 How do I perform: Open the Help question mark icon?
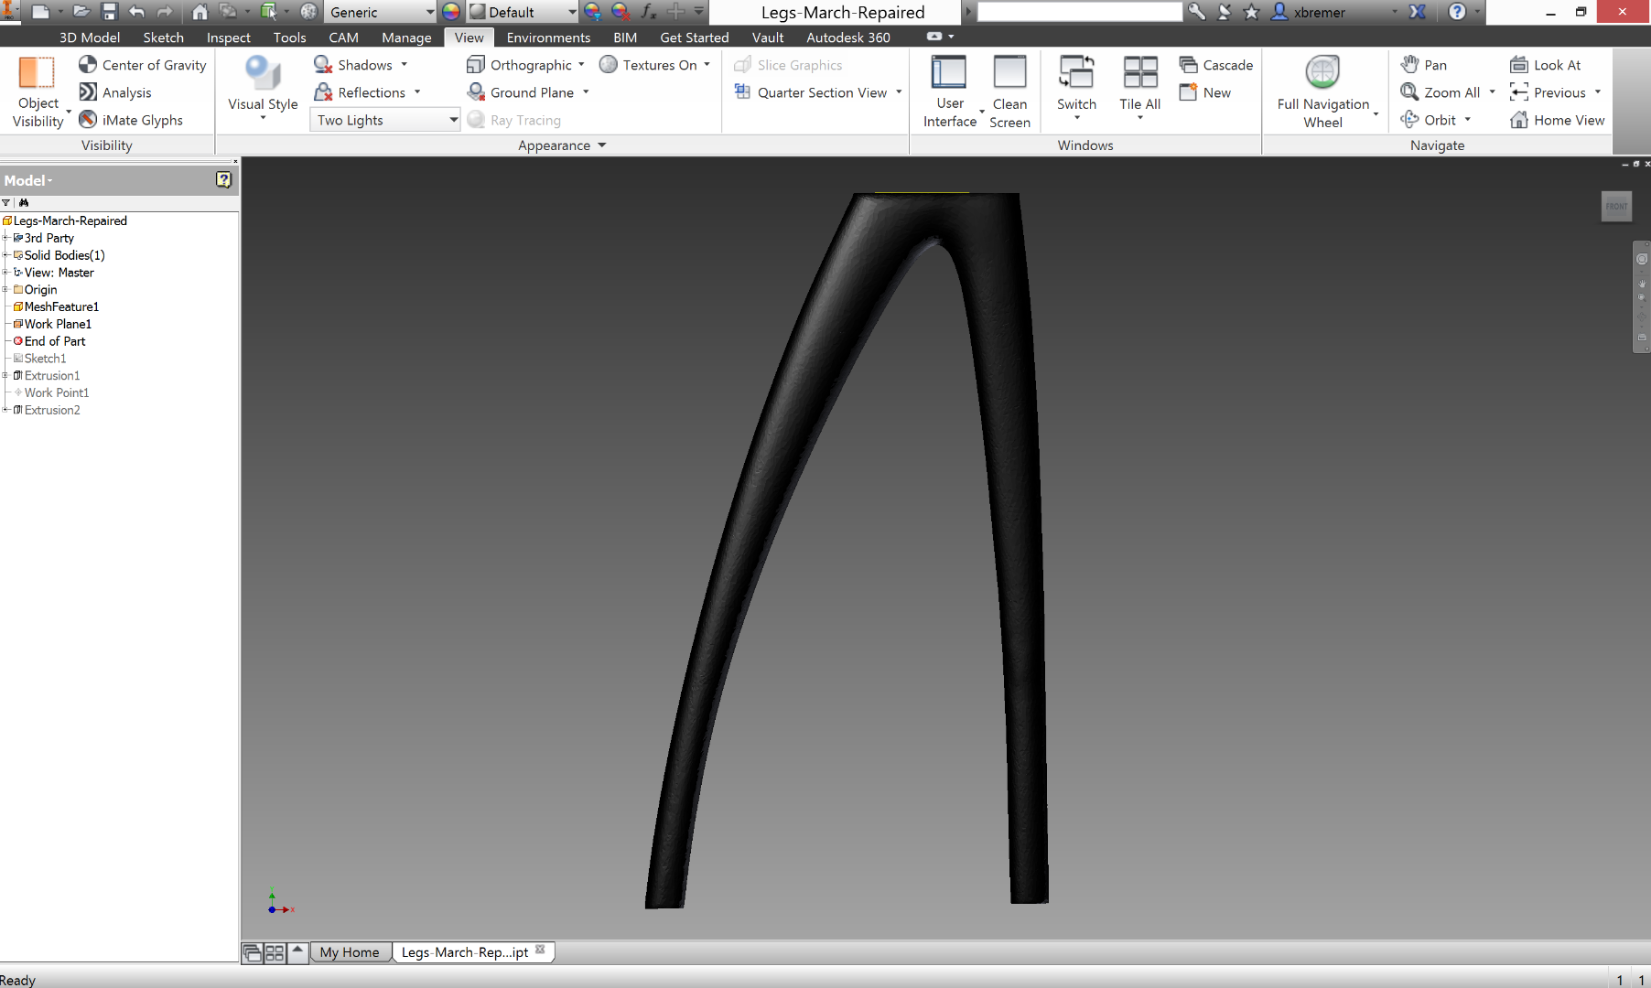(x=1458, y=12)
